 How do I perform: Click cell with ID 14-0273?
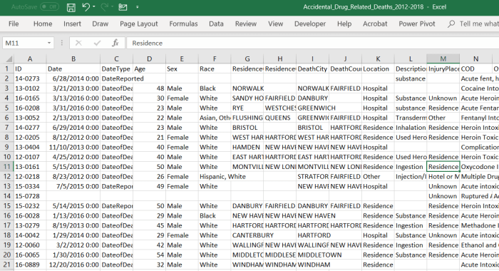(x=30, y=78)
